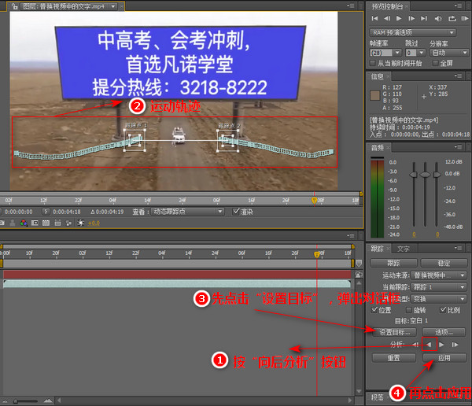The height and width of the screenshot is (406, 472).
Task: Open the layer viewer panel options menu
Action: [350, 6]
